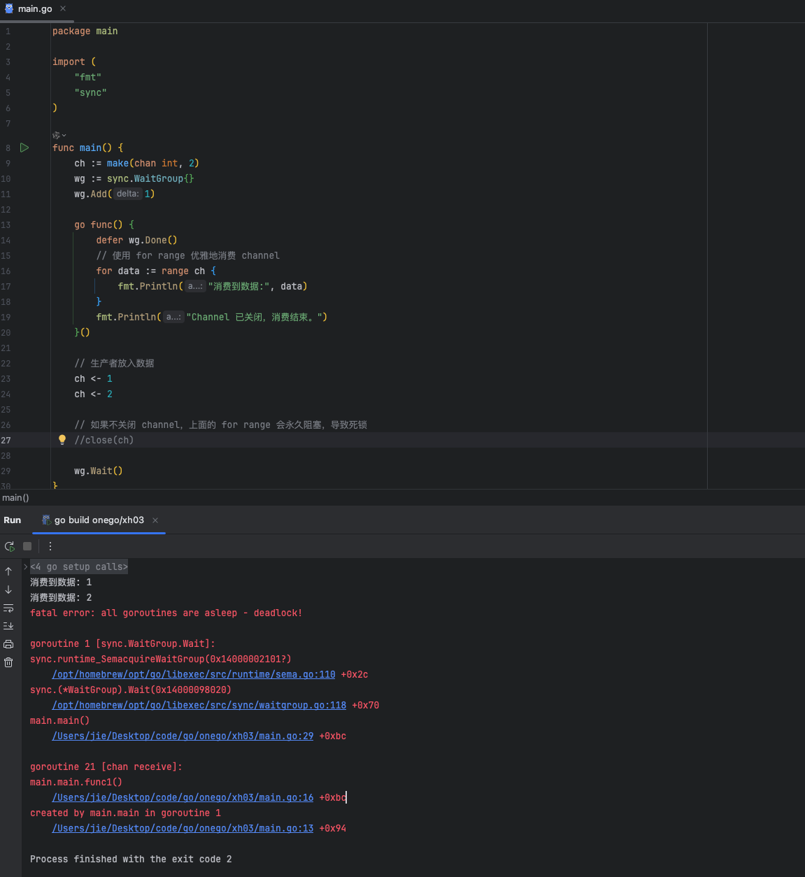Image resolution: width=805 pixels, height=877 pixels.
Task: Run main function using the green gutter arrow
Action: point(24,148)
